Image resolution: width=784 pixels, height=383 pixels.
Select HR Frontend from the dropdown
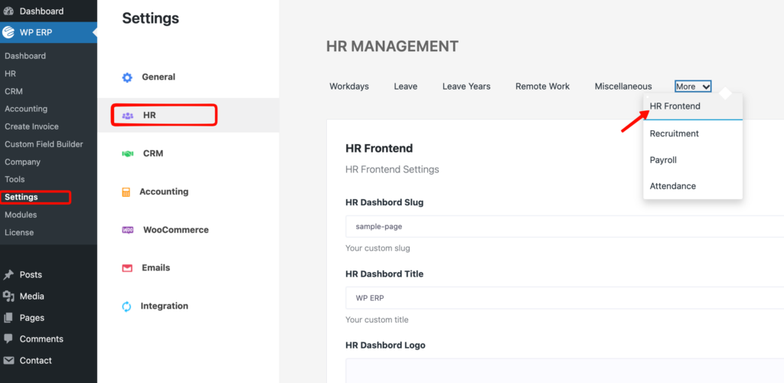[675, 106]
